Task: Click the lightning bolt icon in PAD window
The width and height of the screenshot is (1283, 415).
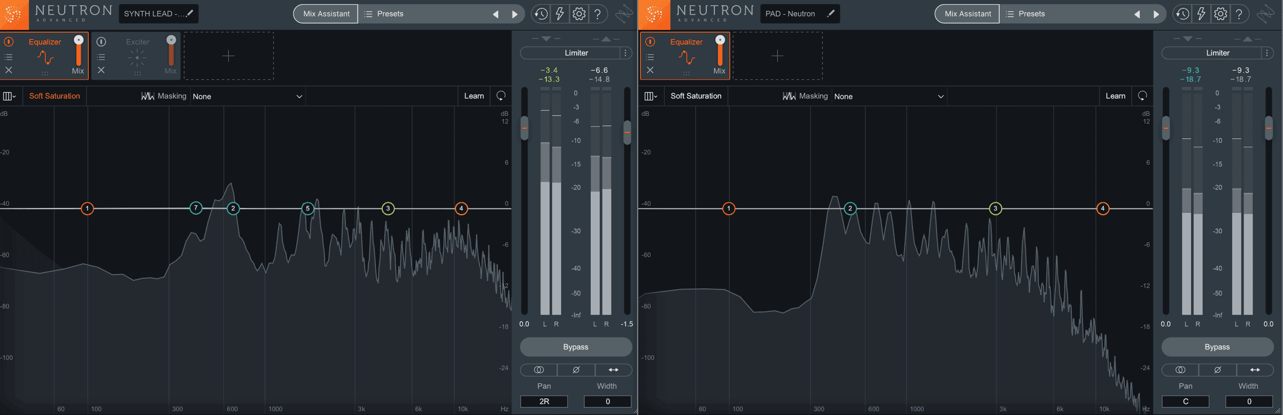Action: coord(1201,14)
